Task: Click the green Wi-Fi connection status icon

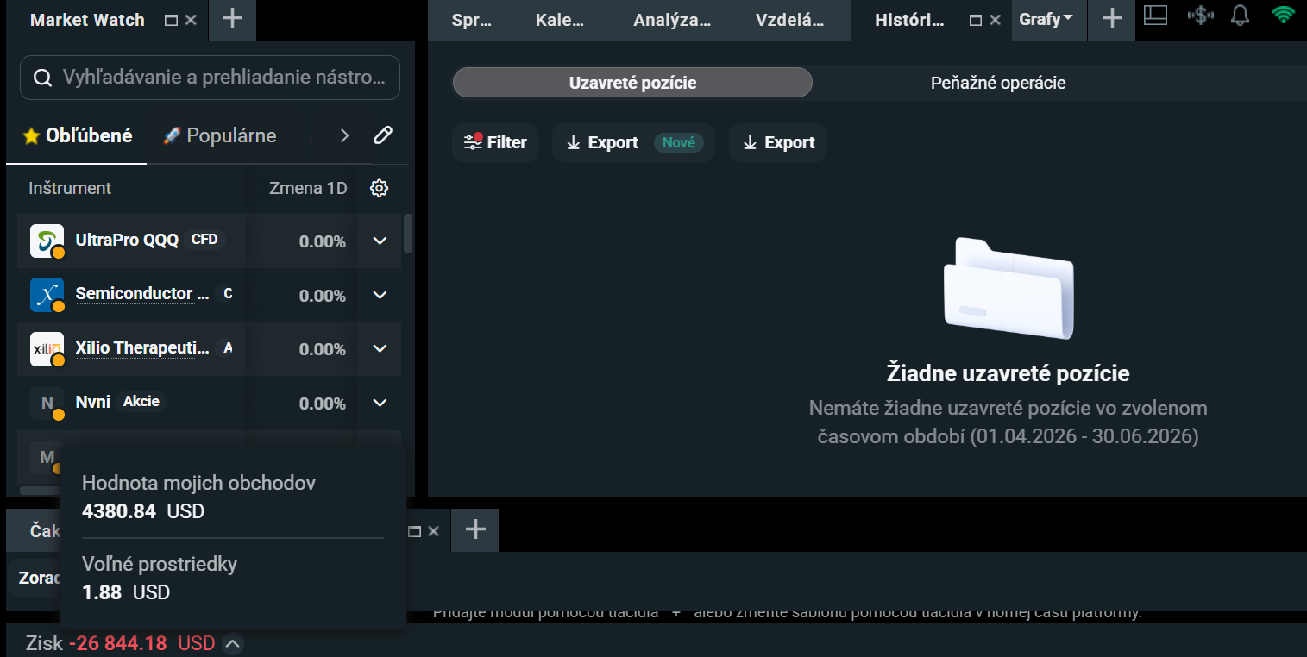Action: click(x=1284, y=16)
